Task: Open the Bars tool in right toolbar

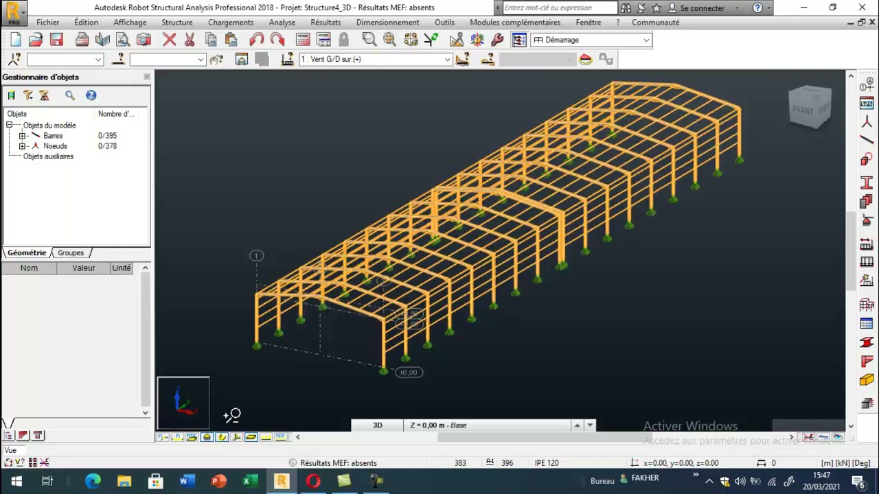Action: tap(867, 140)
